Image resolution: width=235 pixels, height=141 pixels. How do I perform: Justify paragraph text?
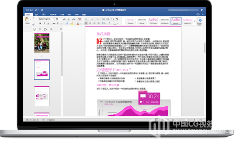click(x=99, y=23)
